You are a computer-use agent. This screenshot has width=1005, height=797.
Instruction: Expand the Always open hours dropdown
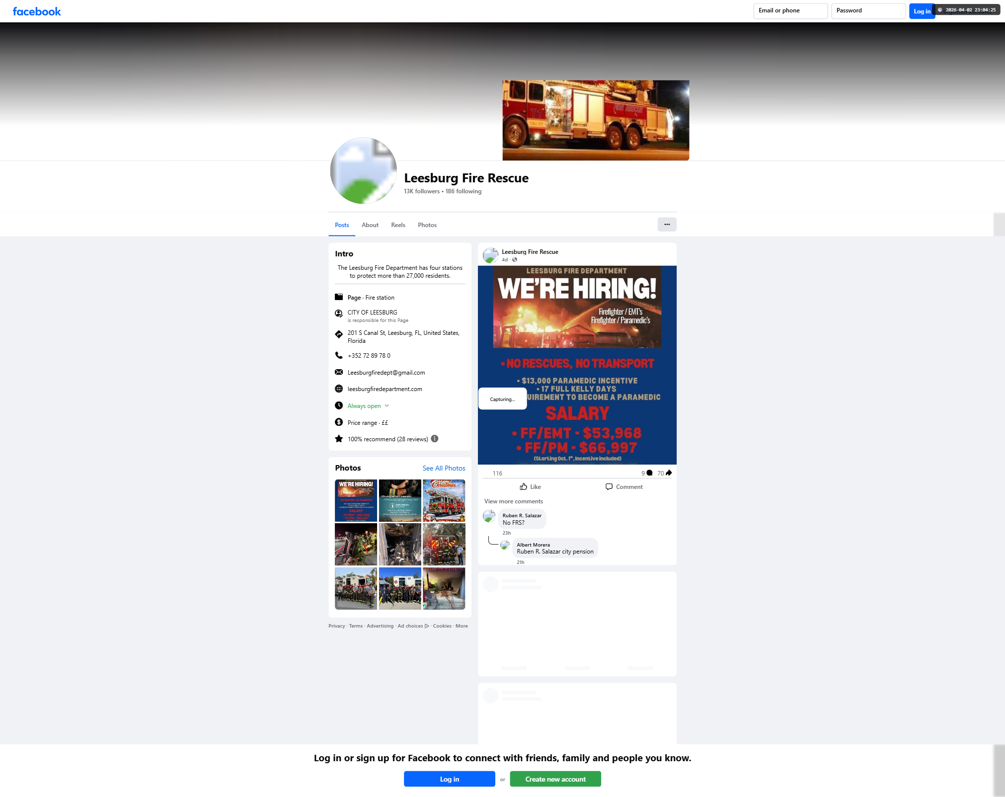387,406
